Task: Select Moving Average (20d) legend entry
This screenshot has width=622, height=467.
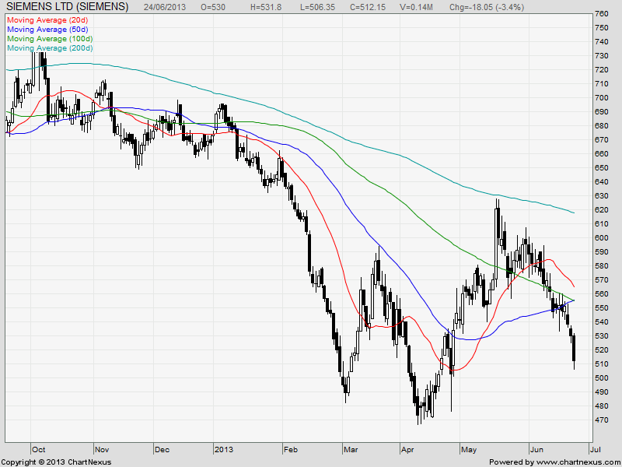Action: pos(47,20)
